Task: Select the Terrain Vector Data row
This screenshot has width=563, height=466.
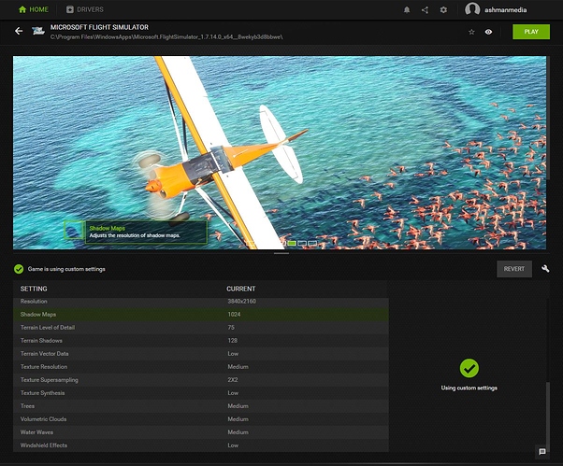Action: (x=201, y=353)
